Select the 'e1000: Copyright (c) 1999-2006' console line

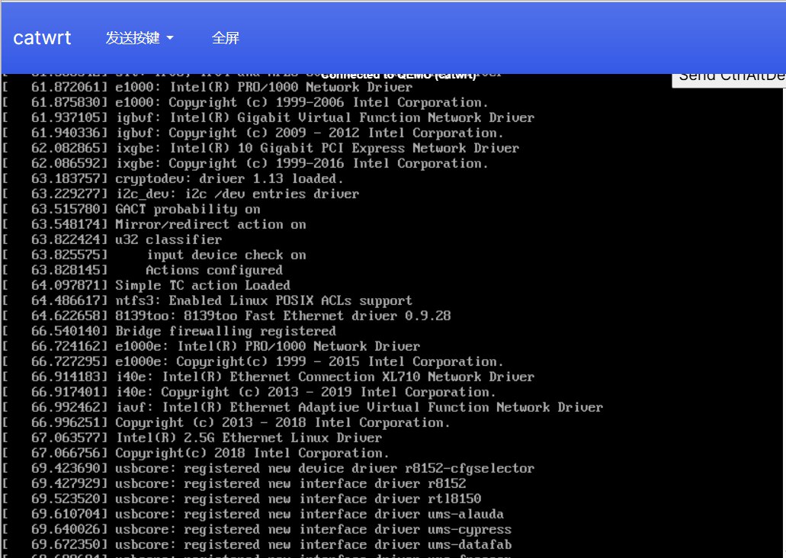[245, 103]
